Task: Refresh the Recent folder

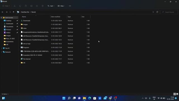Action: pos(157,12)
